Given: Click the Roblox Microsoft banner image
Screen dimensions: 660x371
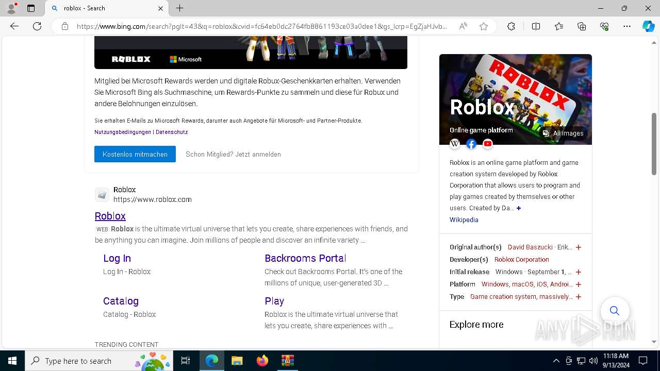Looking at the screenshot, I should [251, 53].
